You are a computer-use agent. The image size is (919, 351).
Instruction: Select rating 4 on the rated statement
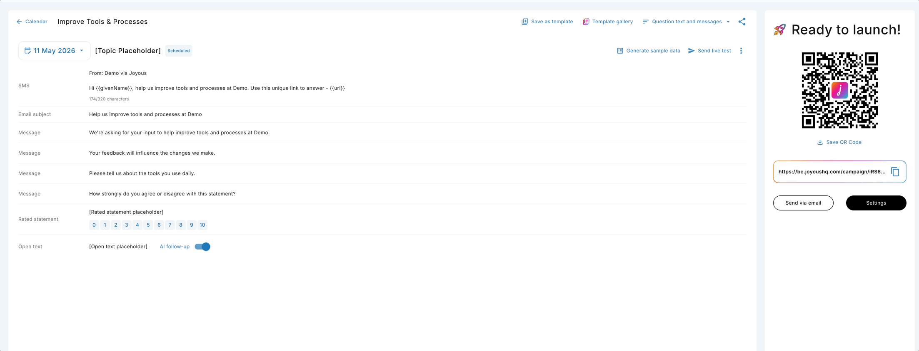(x=137, y=225)
